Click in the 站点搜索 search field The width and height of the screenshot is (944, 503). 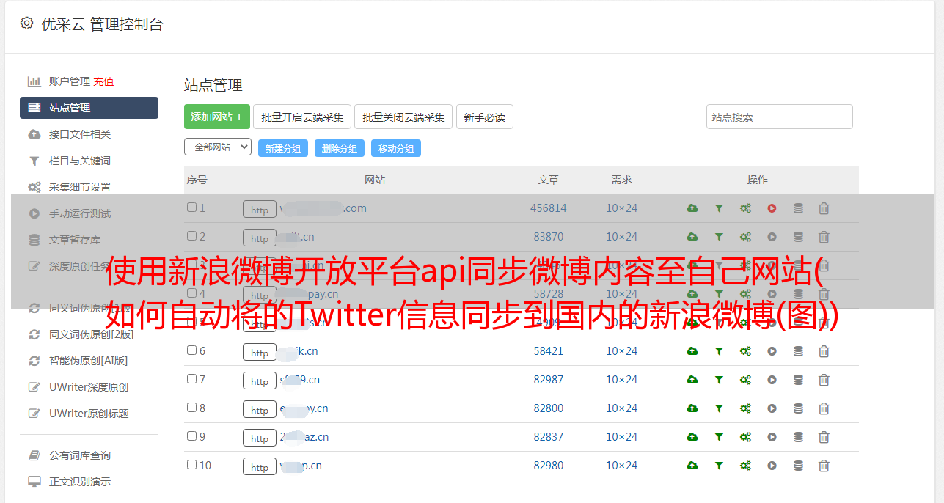click(780, 117)
